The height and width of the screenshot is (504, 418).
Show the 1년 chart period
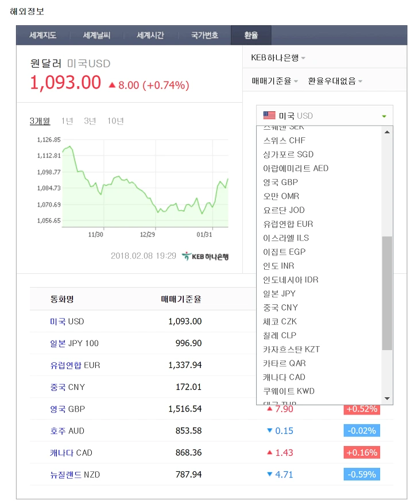(x=67, y=121)
